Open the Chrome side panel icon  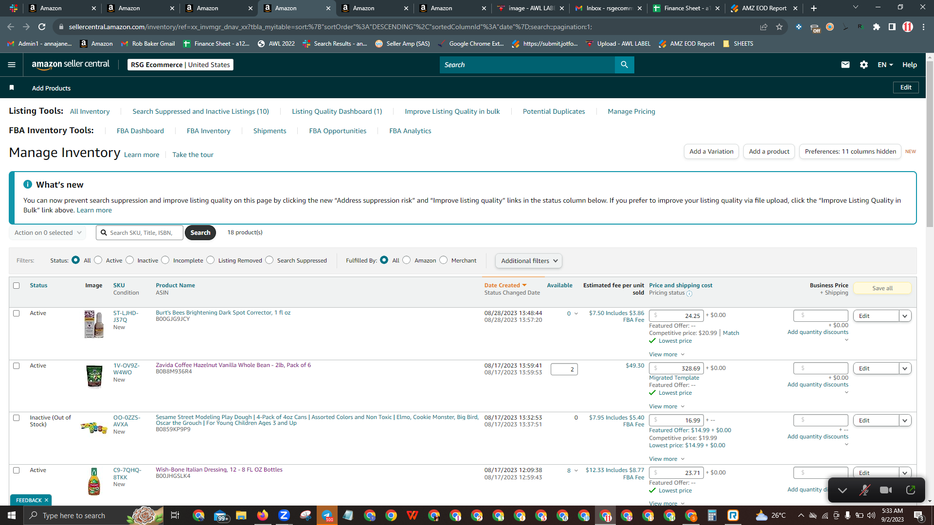tap(892, 27)
